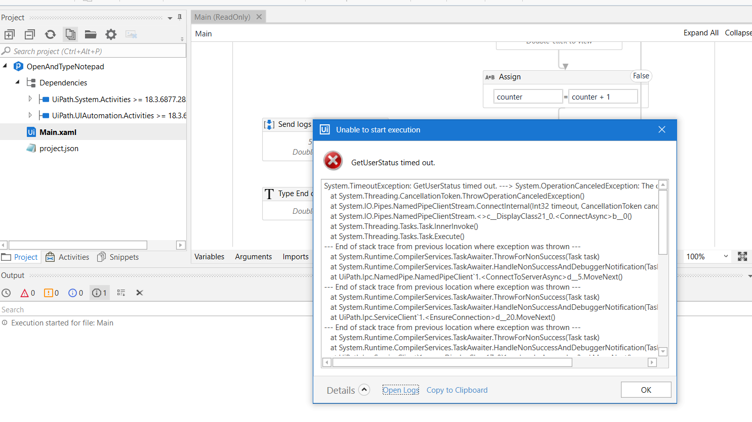Click the disabled source control icon in Project toolbar
Image resolution: width=752 pixels, height=422 pixels.
(131, 34)
